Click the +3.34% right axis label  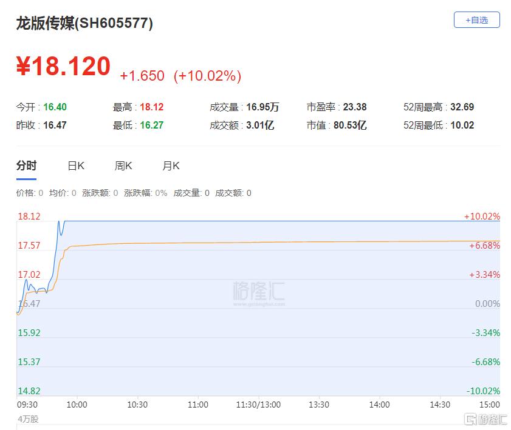[485, 275]
